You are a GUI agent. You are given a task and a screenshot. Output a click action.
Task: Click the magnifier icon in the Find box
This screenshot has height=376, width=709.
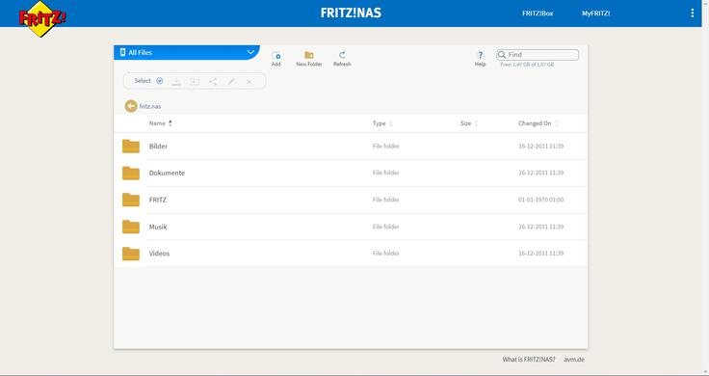(x=502, y=55)
